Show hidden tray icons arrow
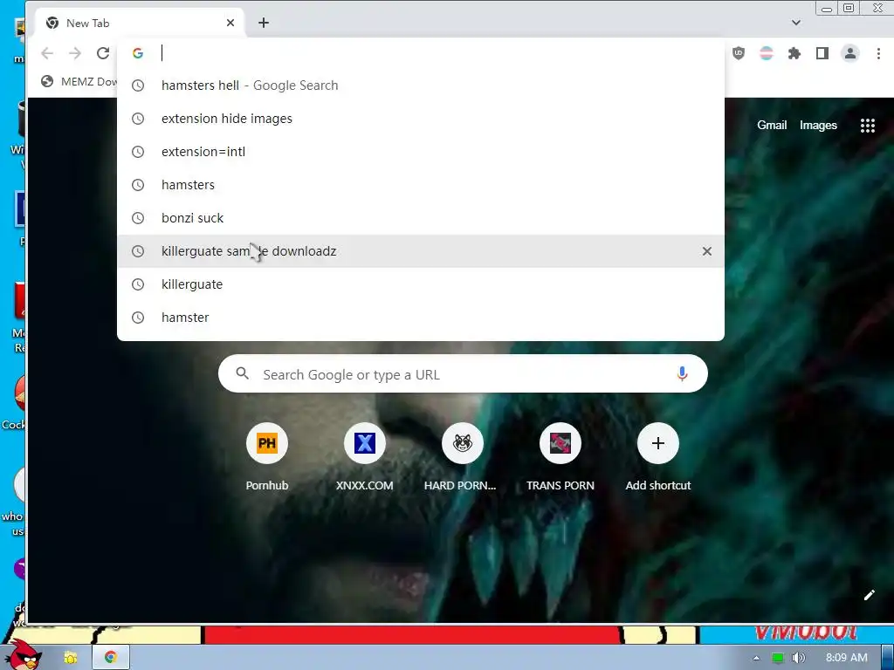The width and height of the screenshot is (894, 670). (x=756, y=658)
